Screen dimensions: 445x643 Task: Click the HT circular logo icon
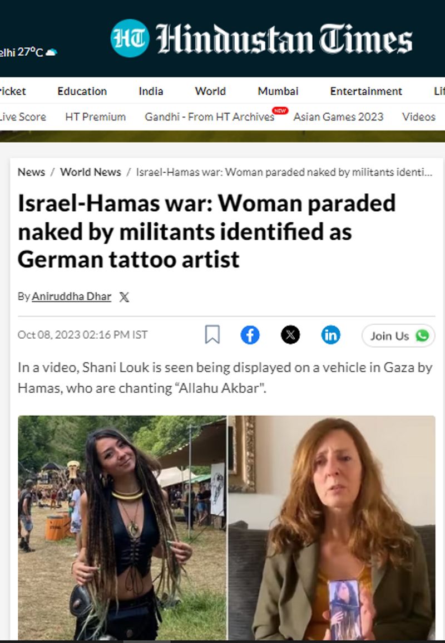tap(130, 38)
